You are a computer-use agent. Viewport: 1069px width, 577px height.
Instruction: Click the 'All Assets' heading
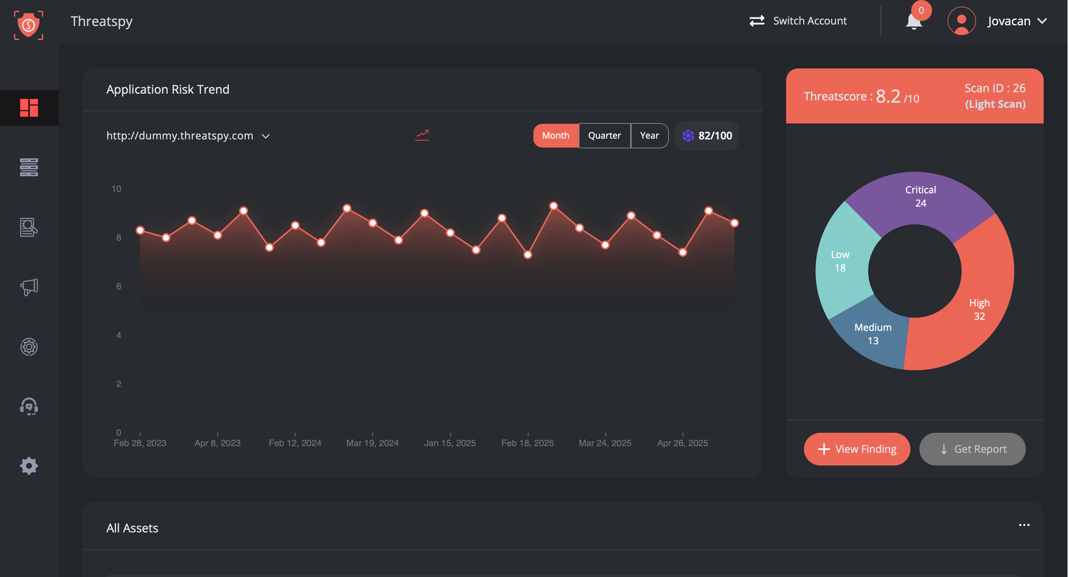pyautogui.click(x=132, y=528)
